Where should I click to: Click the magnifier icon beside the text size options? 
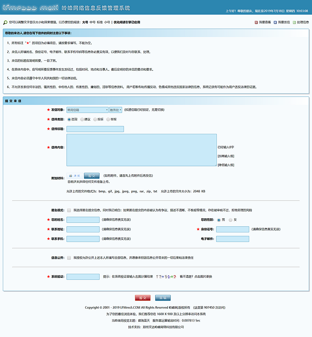pyautogui.click(x=5, y=22)
